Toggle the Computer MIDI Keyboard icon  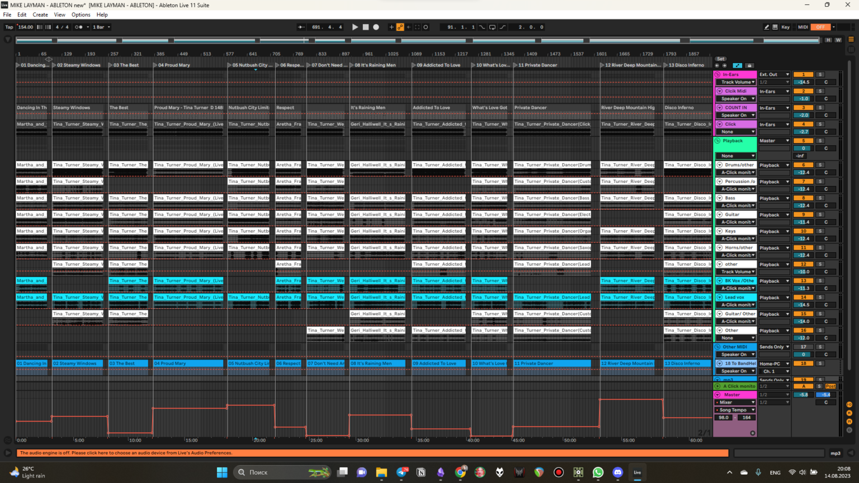coord(775,27)
